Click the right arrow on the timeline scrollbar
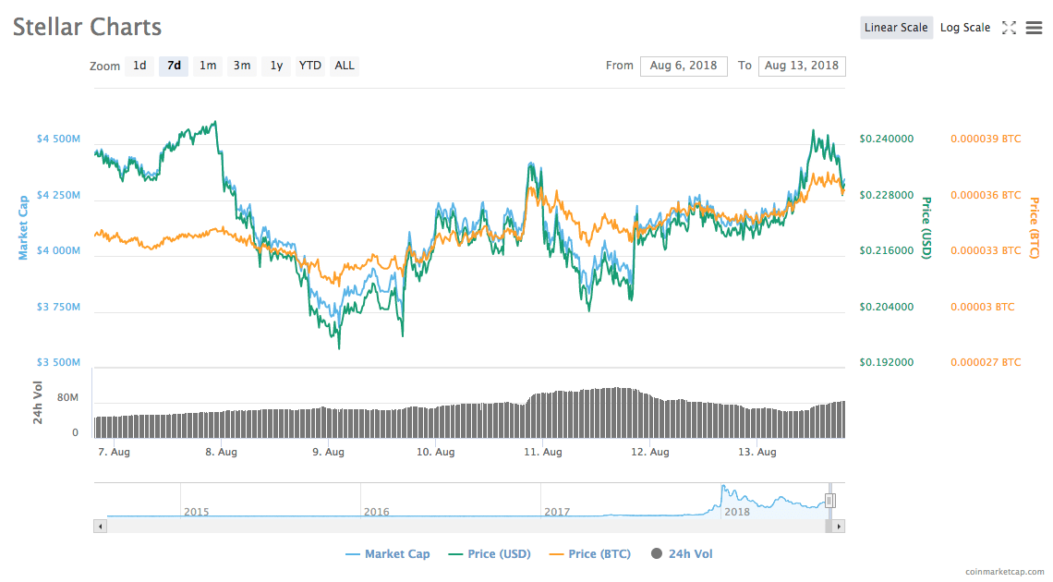 pos(838,526)
